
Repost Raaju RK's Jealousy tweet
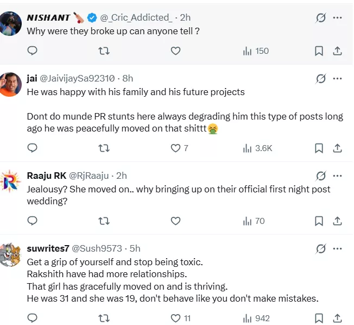click(x=104, y=221)
